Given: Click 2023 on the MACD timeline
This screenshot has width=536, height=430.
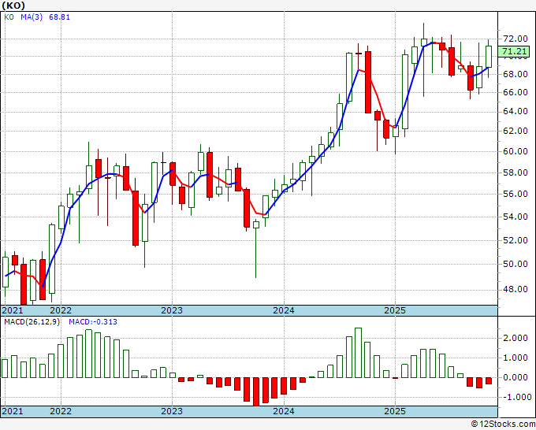Looking at the screenshot, I should point(172,411).
